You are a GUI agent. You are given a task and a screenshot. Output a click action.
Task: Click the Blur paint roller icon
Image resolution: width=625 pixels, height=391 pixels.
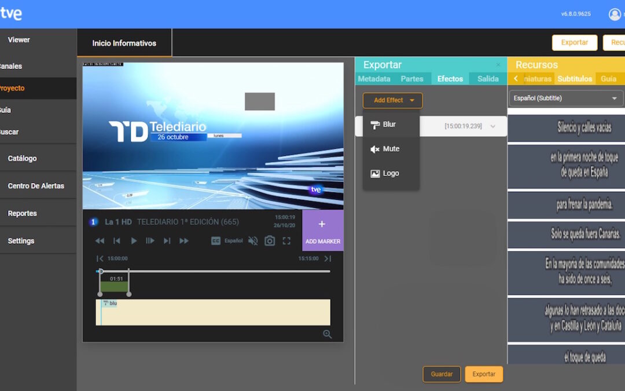(x=374, y=125)
